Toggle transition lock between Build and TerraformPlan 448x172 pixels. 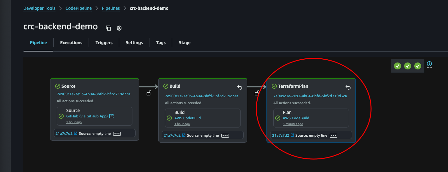pyautogui.click(x=257, y=93)
